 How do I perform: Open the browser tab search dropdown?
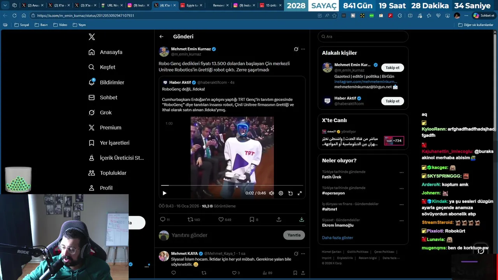point(5,5)
